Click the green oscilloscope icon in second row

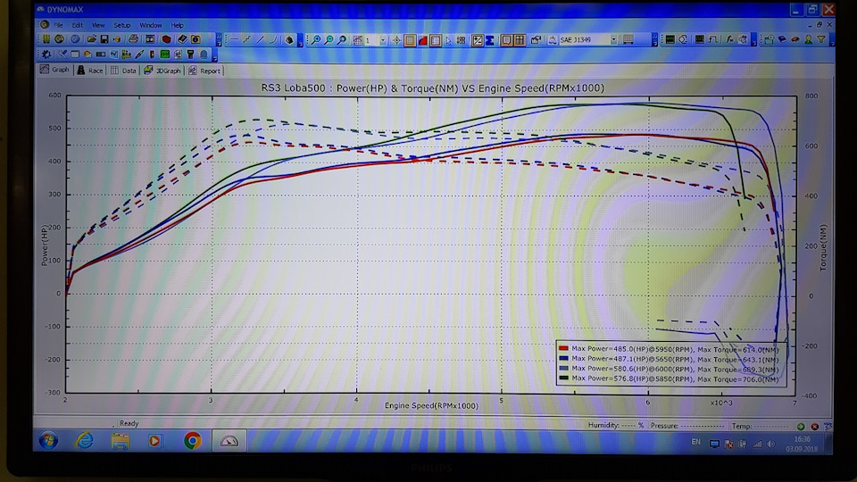click(164, 54)
